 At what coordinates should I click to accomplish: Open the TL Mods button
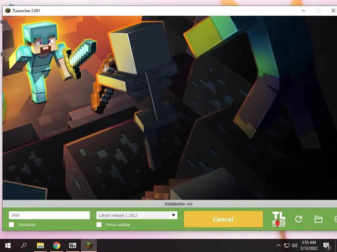coord(279,219)
